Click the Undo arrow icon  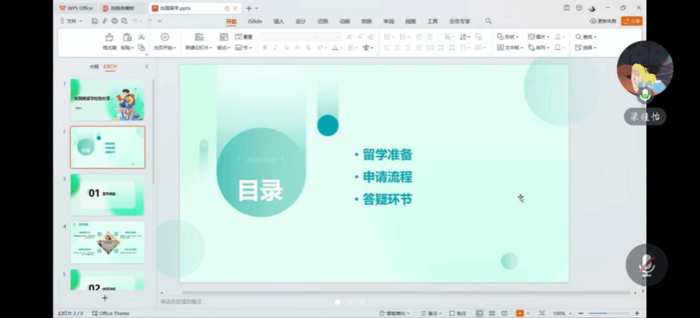134,21
